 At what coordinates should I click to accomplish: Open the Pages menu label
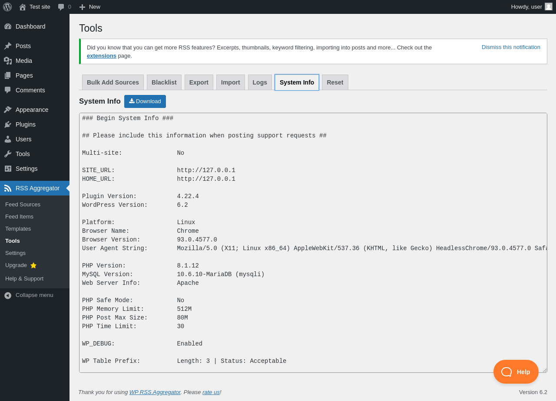(24, 75)
